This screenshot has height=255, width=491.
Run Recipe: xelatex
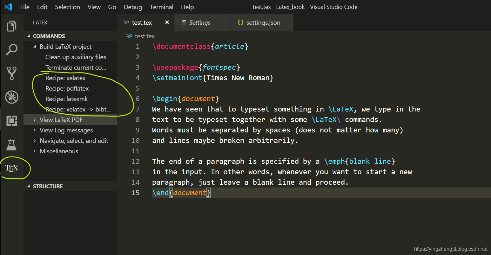[x=65, y=78]
